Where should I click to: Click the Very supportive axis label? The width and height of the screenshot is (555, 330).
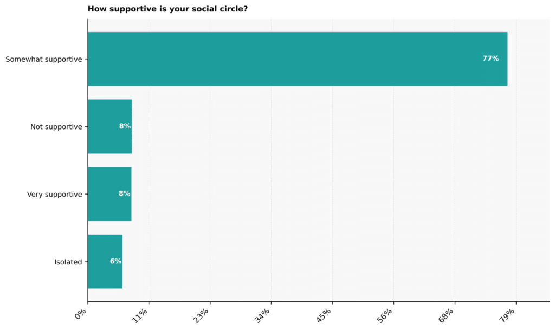[x=55, y=195]
